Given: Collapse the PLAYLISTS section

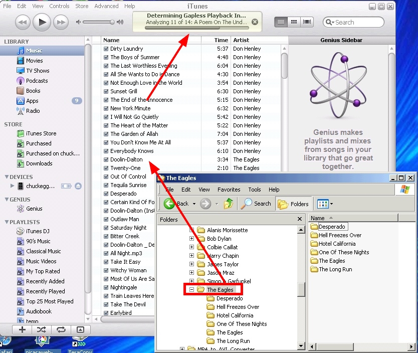Looking at the screenshot, I should tap(7, 222).
